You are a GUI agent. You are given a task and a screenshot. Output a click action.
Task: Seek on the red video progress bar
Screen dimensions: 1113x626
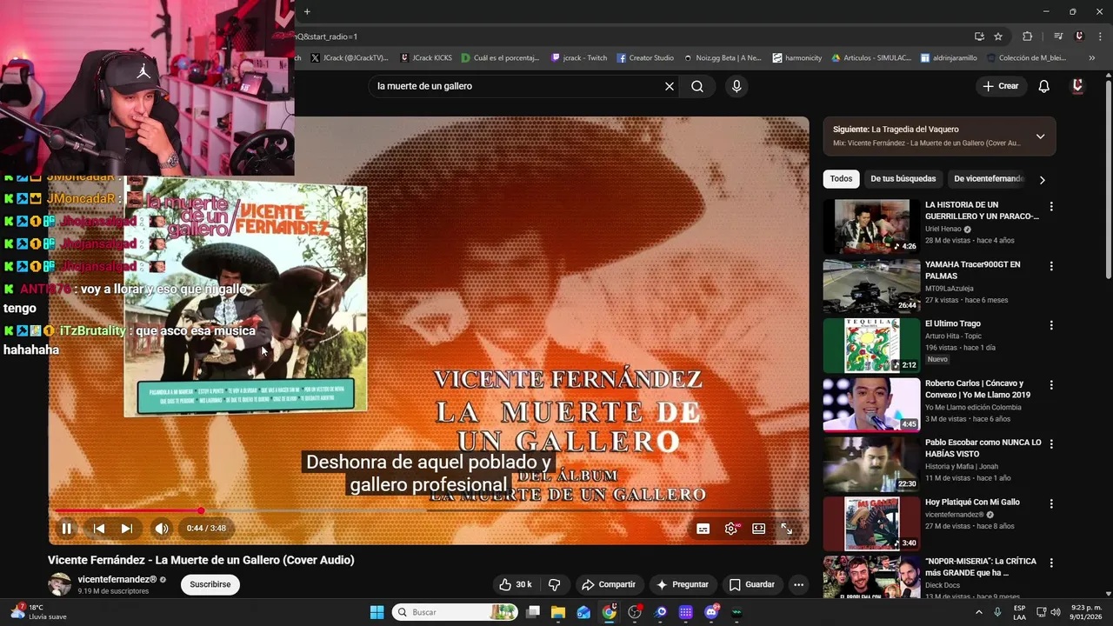tap(429, 510)
